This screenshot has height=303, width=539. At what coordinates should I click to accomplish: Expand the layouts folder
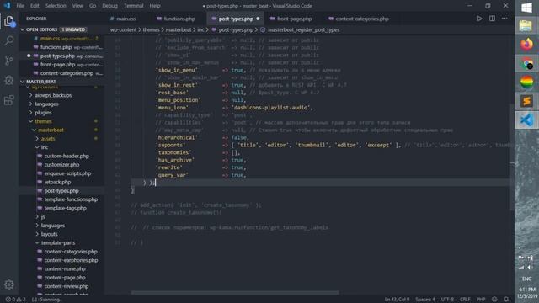49,234
